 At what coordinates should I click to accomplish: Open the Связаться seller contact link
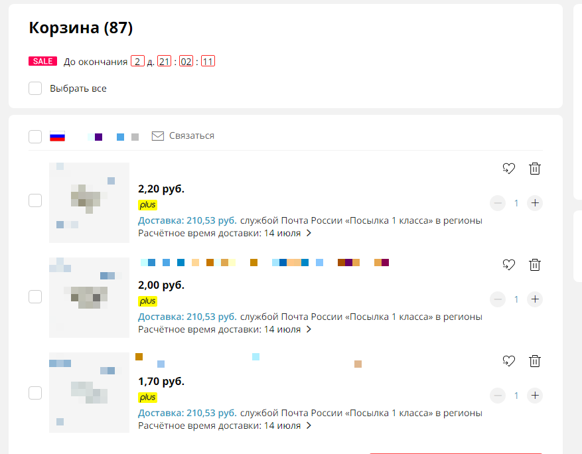coord(192,136)
